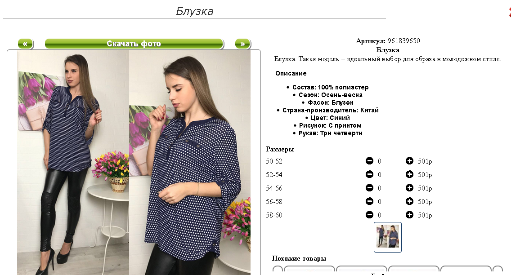
Task: Add one item of size 52-54
Action: point(409,174)
